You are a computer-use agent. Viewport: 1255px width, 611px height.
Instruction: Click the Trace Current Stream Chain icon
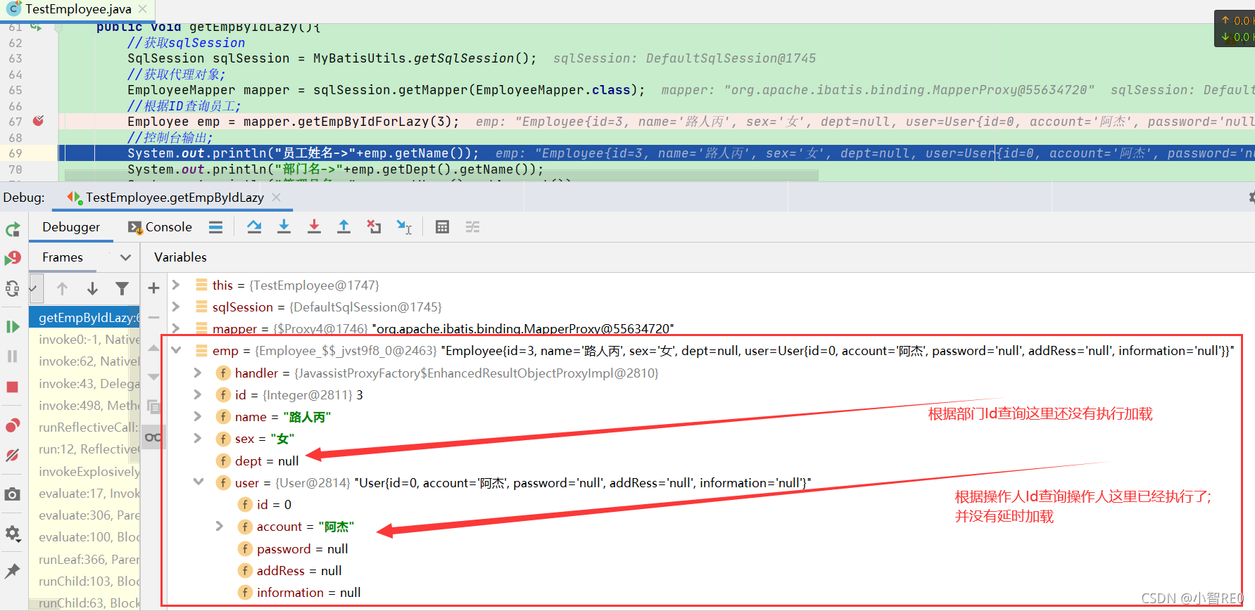pyautogui.click(x=472, y=227)
